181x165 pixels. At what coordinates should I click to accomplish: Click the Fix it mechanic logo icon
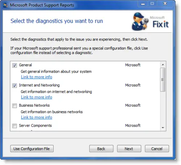pyautogui.click(x=140, y=21)
